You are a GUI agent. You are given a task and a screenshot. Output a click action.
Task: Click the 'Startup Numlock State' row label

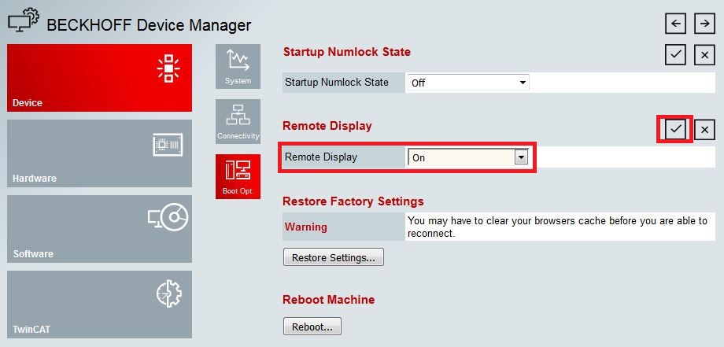337,82
